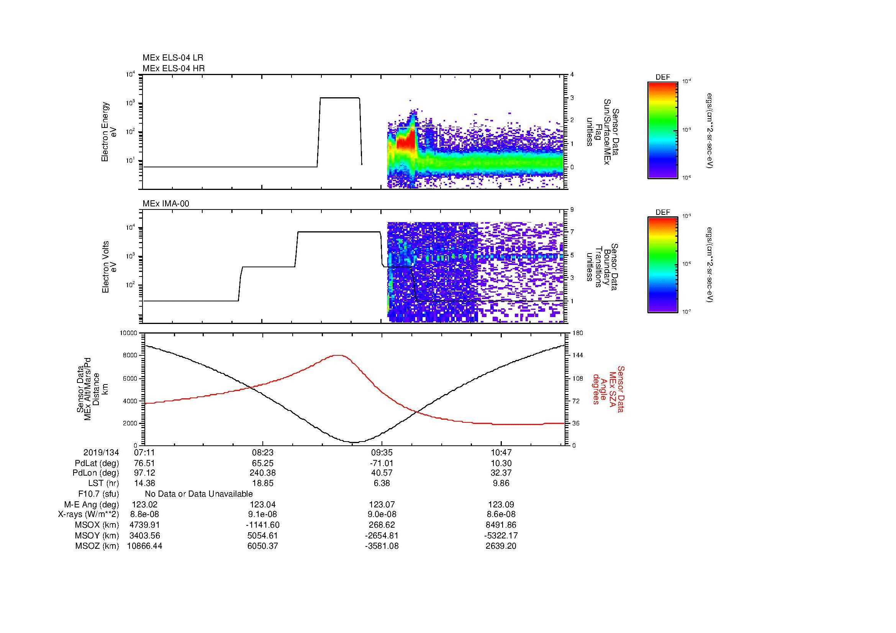Click the X-rays value 9.1e-08
Image resolution: width=896 pixels, height=633 pixels.
263,514
